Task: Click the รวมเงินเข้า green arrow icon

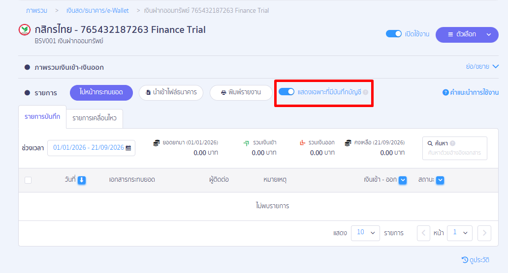Action: [246, 143]
